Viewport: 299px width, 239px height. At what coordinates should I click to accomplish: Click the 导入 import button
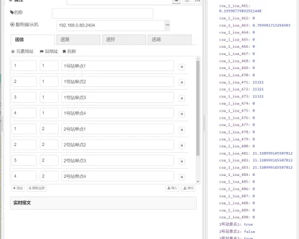172,188
